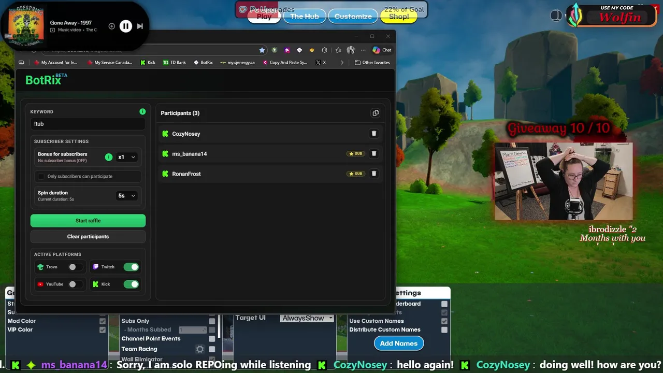Click bookmark star in address bar
This screenshot has height=373, width=663.
tap(262, 50)
